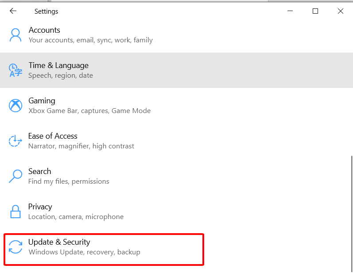353x280 pixels.
Task: Click the Ease of Access icon
Action: (16, 141)
